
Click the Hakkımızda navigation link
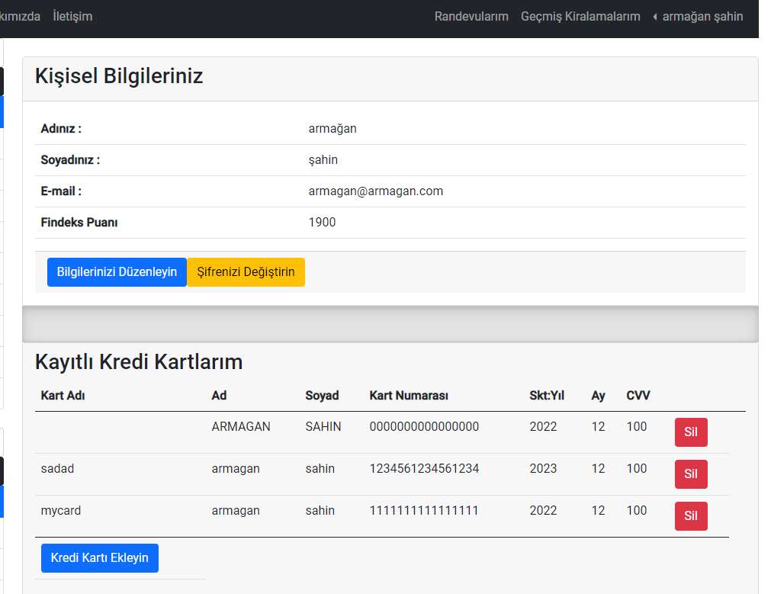click(x=21, y=16)
